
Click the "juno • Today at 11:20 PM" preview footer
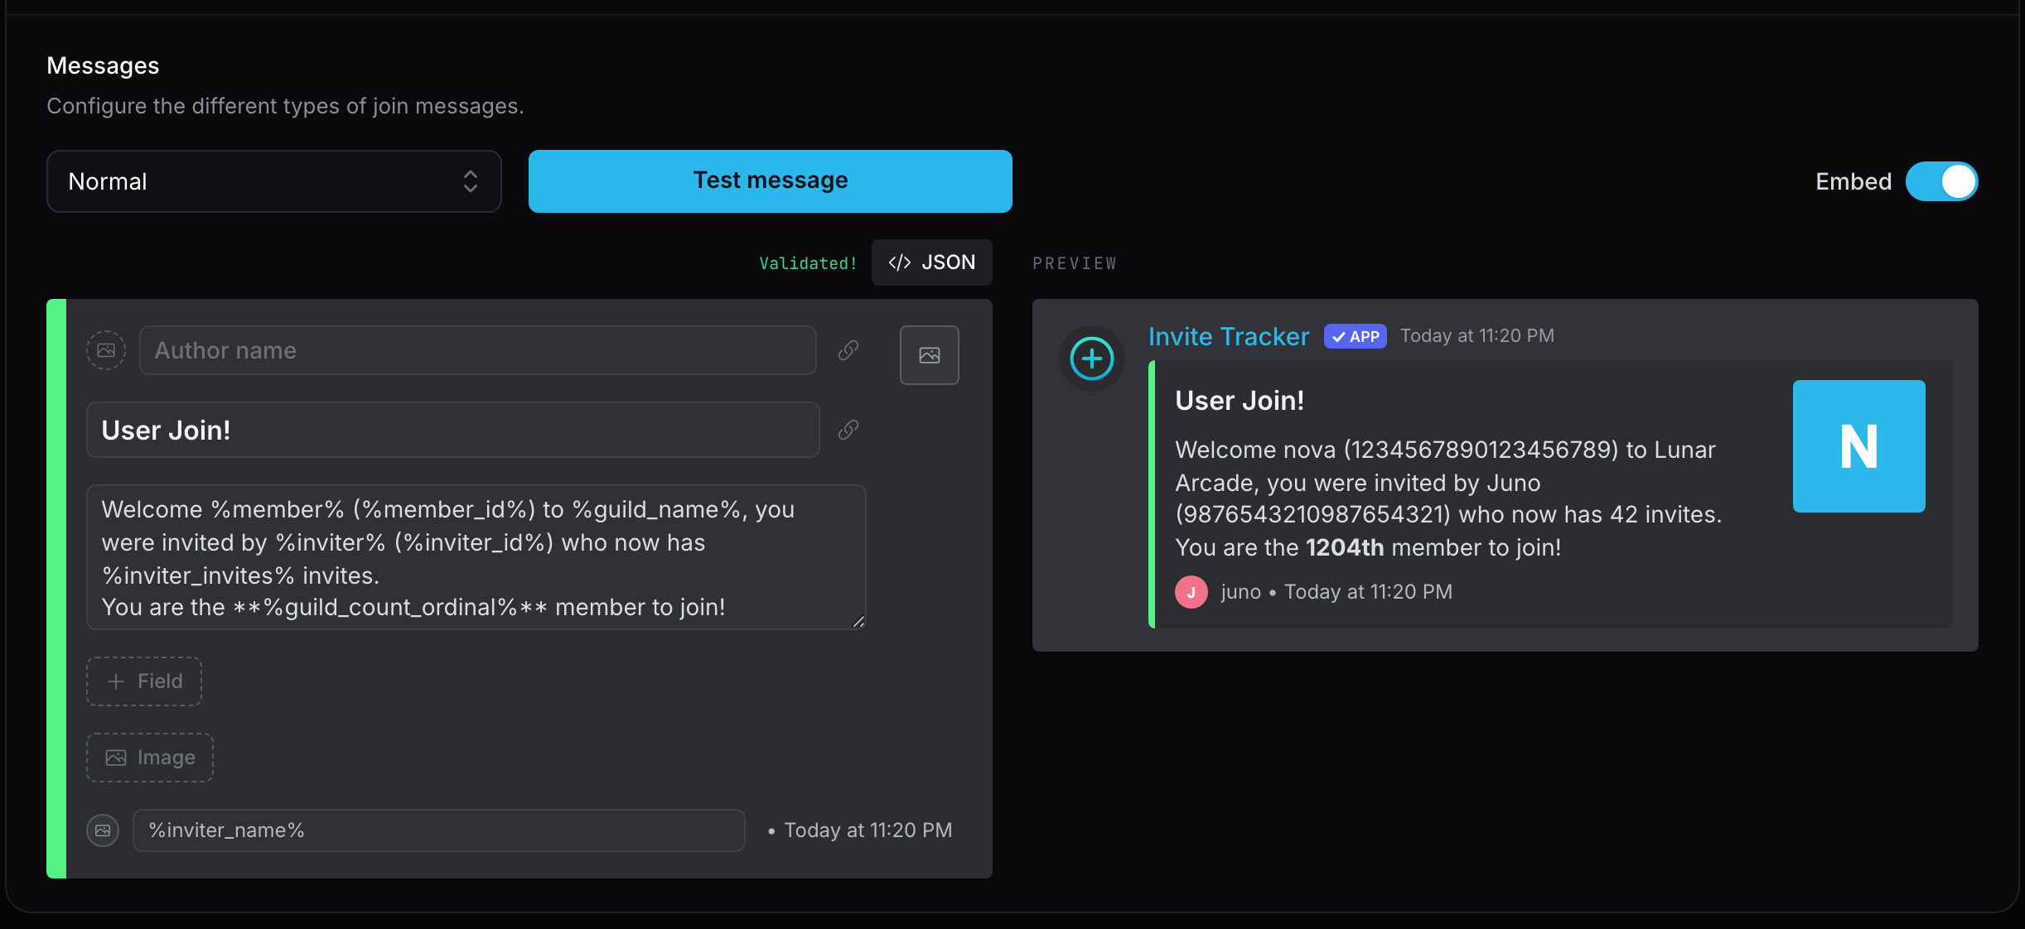click(1336, 592)
